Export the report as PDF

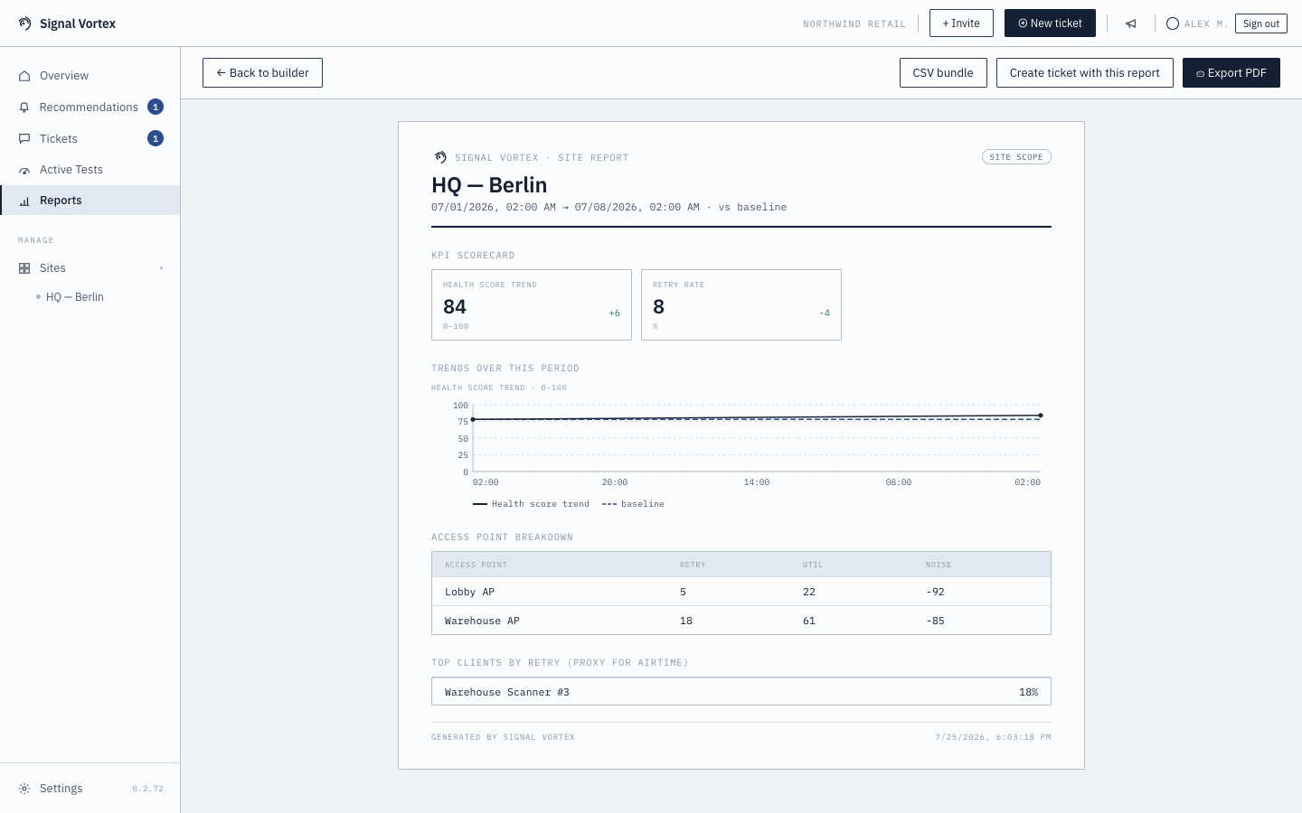(x=1231, y=73)
